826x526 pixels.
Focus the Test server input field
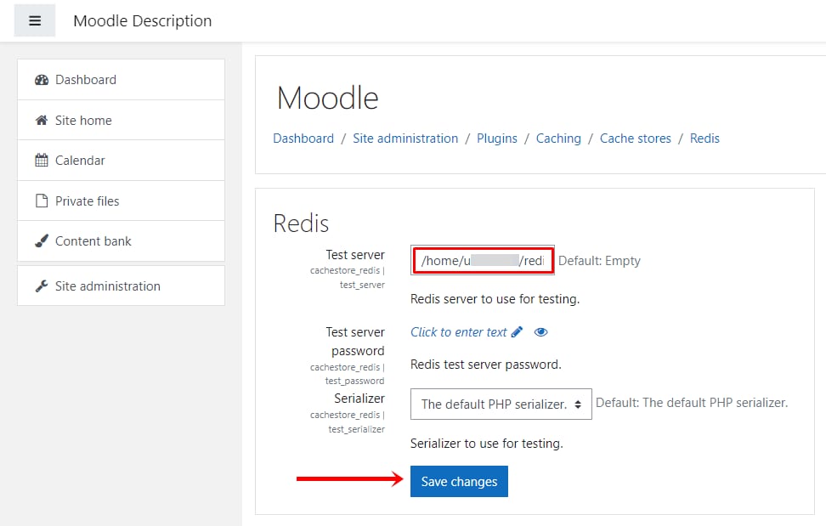pyautogui.click(x=483, y=260)
